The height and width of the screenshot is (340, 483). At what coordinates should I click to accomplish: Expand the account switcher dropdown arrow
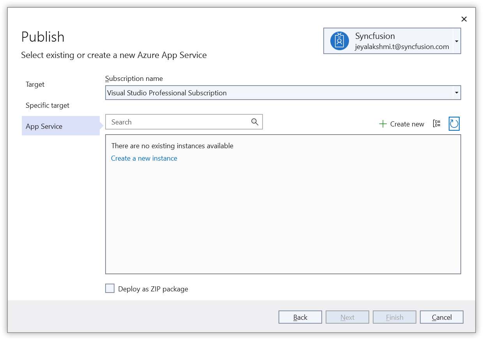pos(456,40)
